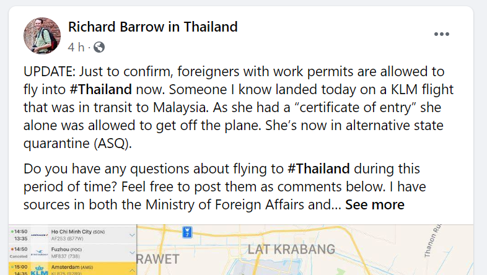
Task: Open the first #Thailand hashtag
Action: pyautogui.click(x=100, y=89)
